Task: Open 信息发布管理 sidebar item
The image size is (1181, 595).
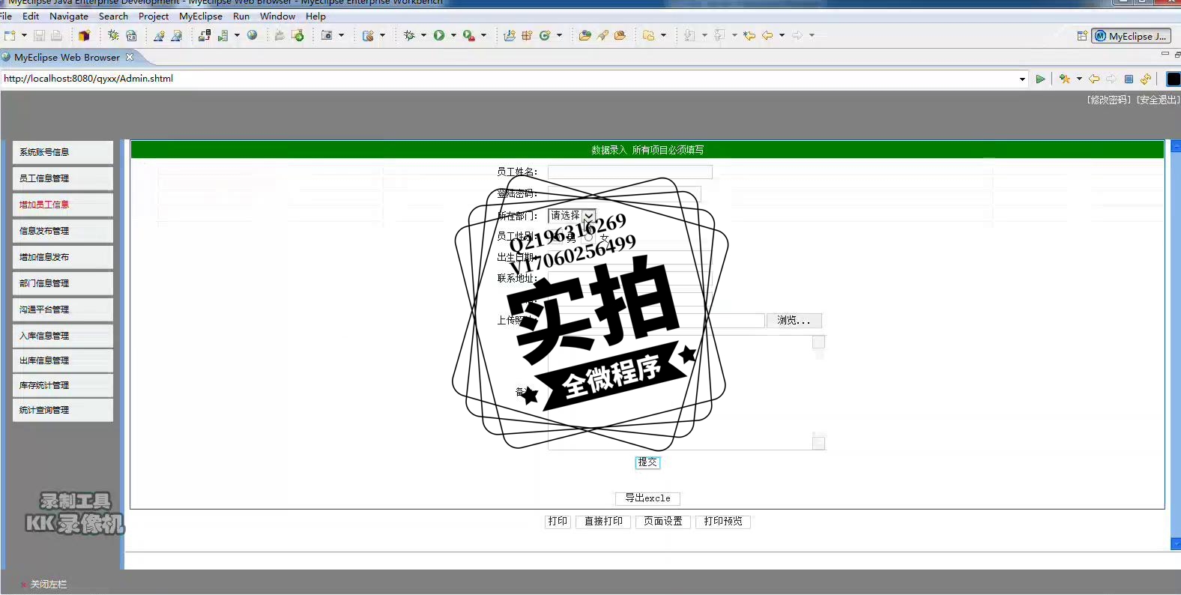Action: [63, 231]
